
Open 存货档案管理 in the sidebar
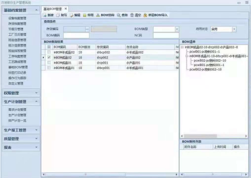(17, 24)
